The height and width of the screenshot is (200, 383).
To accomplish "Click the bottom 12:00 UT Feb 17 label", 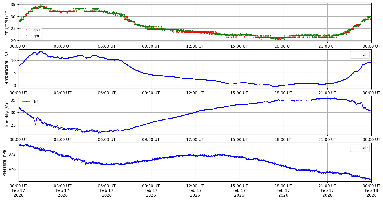I will click(x=195, y=191).
